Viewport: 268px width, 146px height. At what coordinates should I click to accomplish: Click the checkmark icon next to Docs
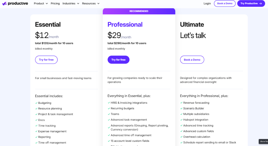click(x=36, y=120)
